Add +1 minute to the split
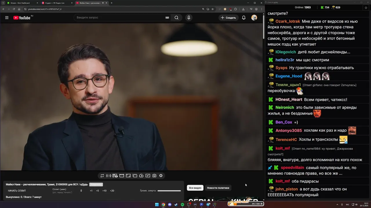The width and height of the screenshot is (371, 208). click(x=91, y=191)
